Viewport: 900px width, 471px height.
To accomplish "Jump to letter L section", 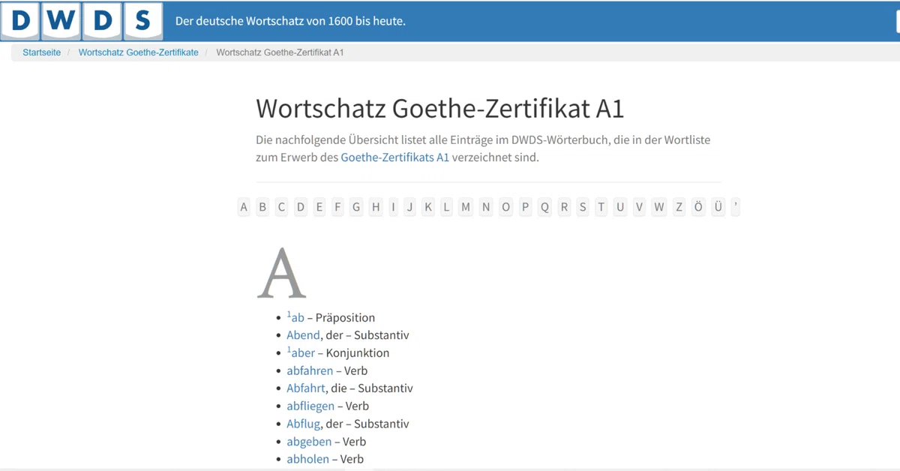I will 446,207.
